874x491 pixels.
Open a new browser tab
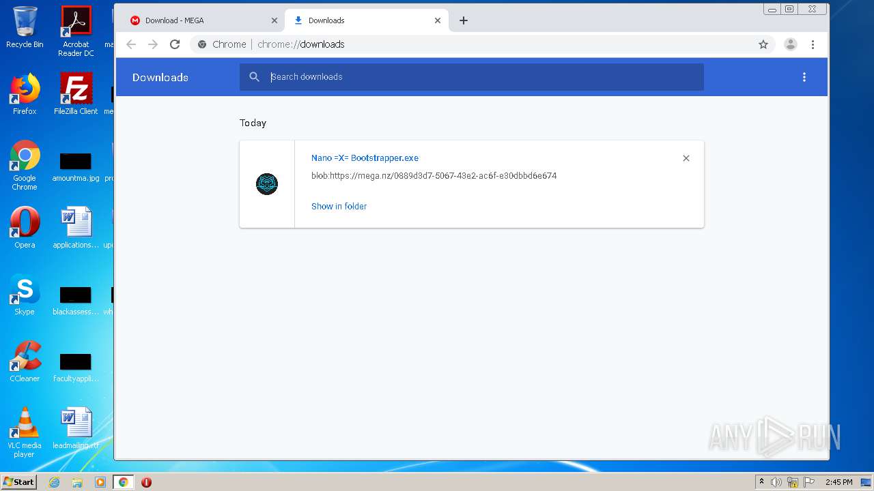[464, 20]
